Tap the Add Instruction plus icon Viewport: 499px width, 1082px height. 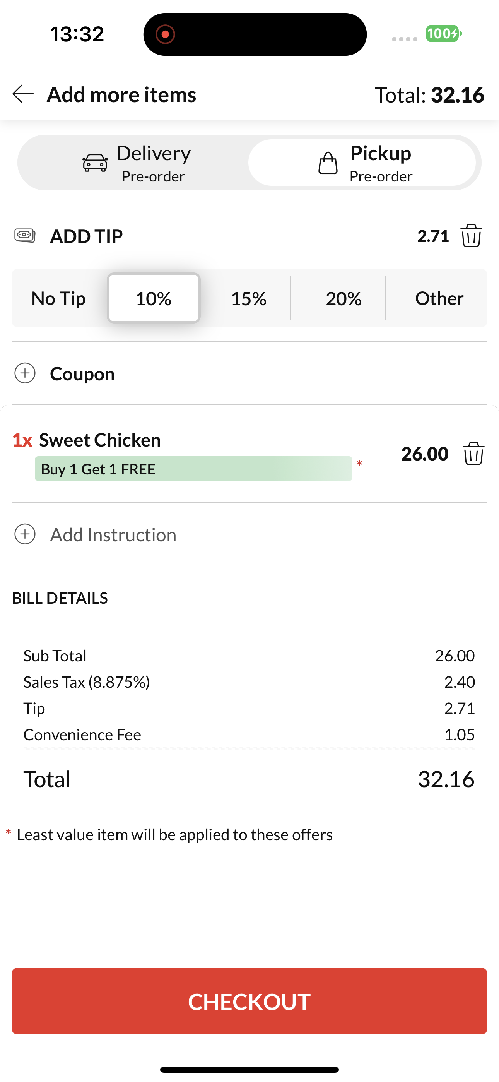[x=25, y=534]
